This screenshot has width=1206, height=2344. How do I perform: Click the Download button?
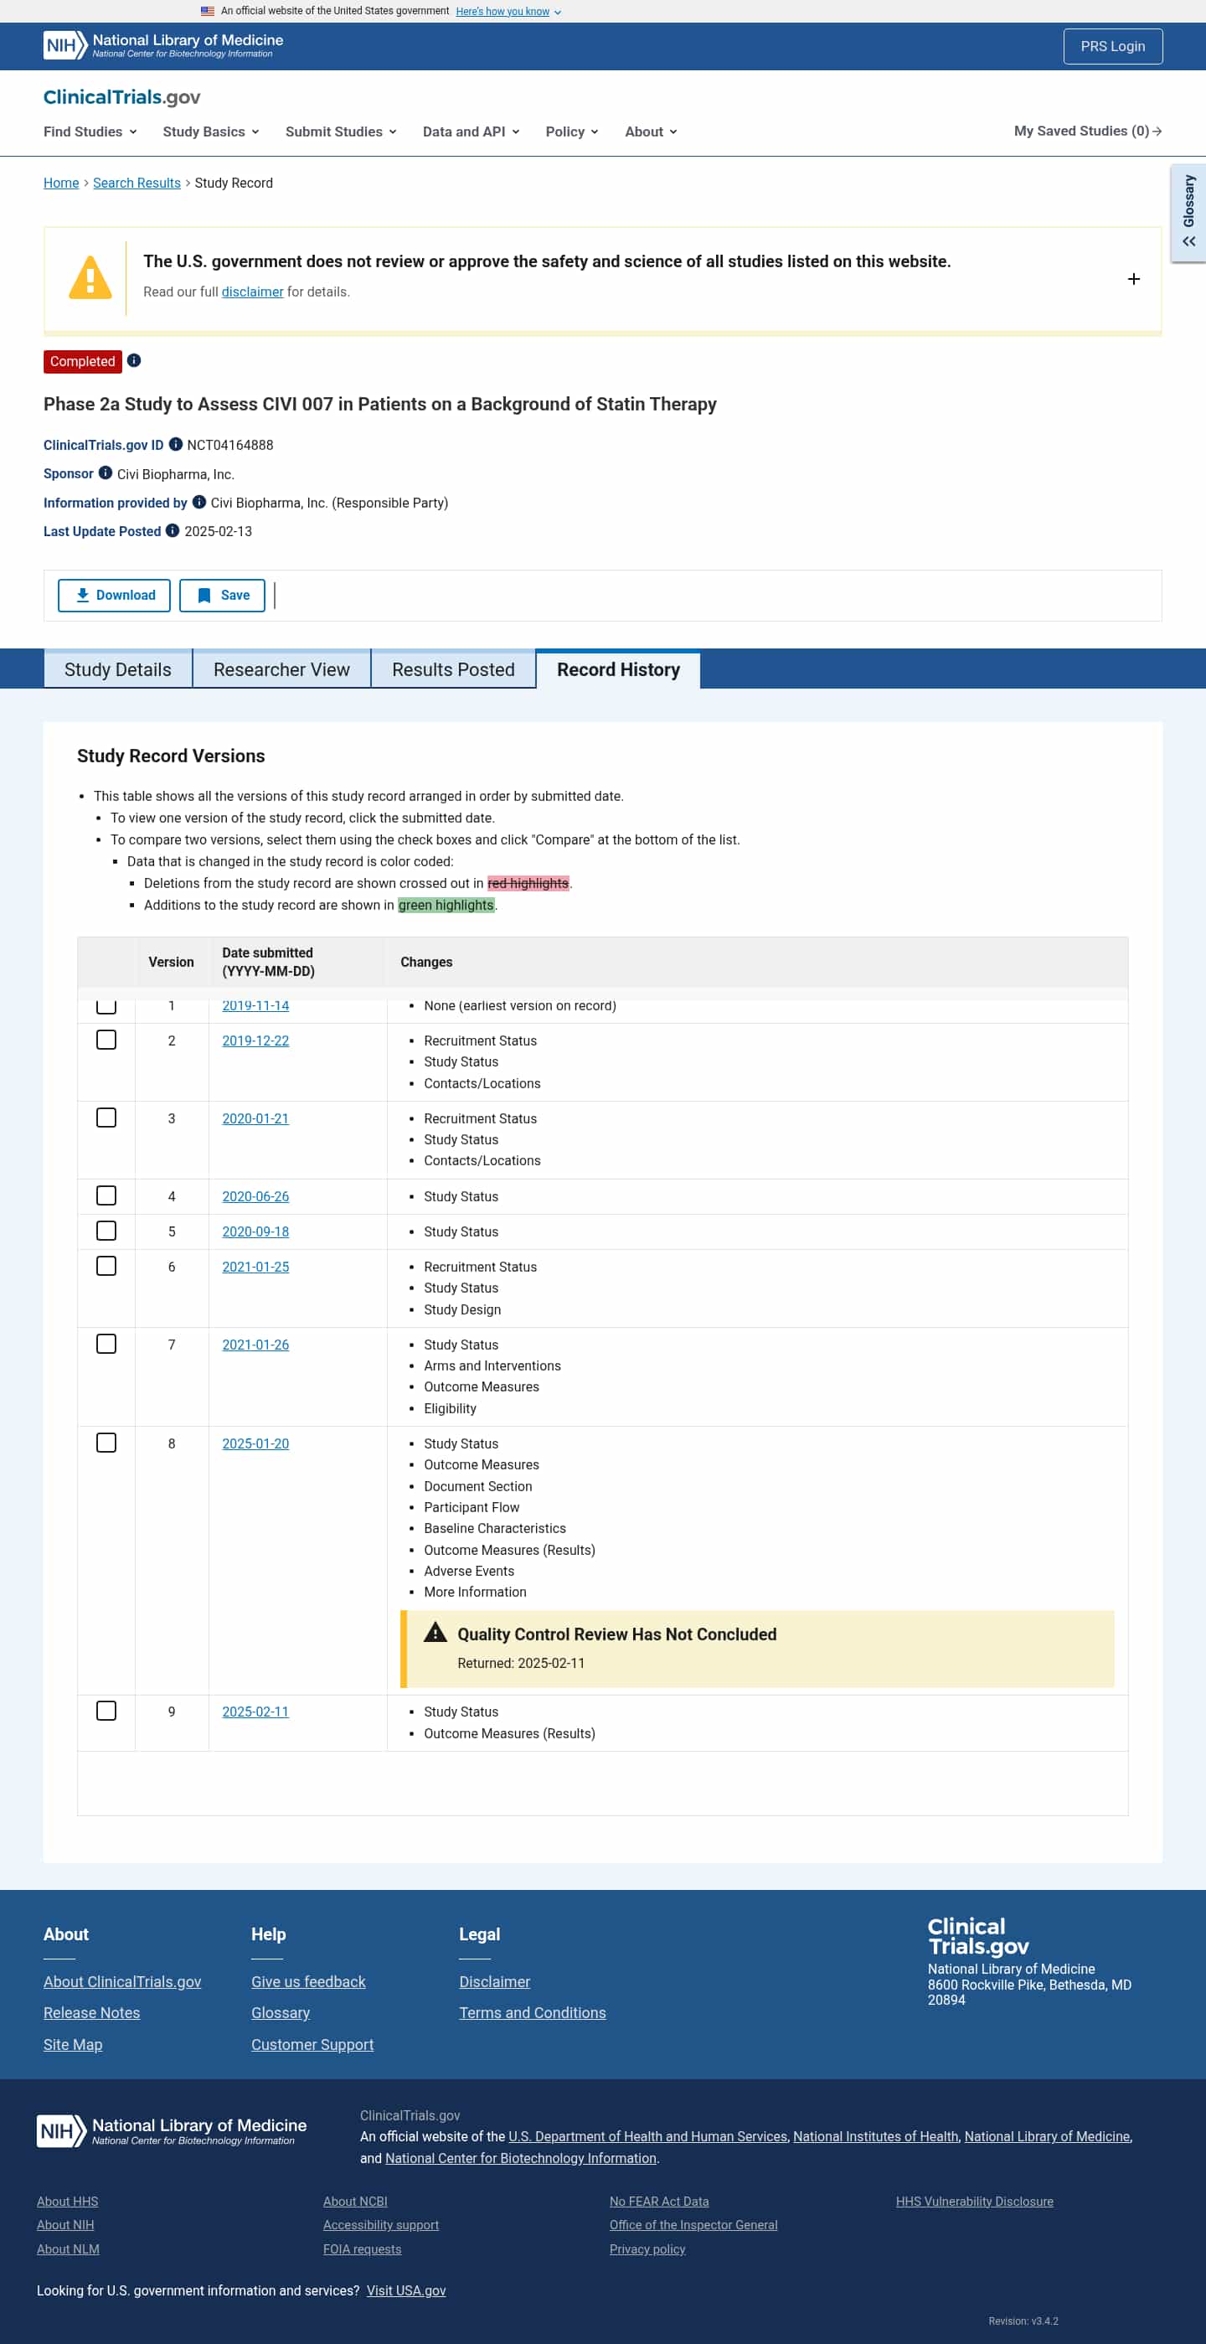114,595
